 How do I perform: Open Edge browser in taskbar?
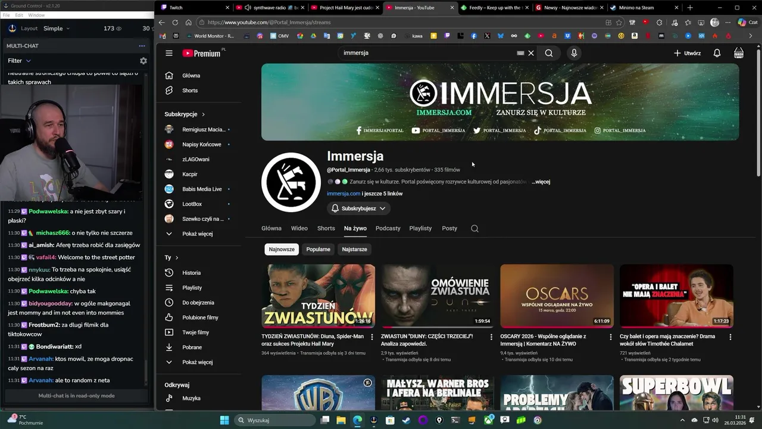357,420
